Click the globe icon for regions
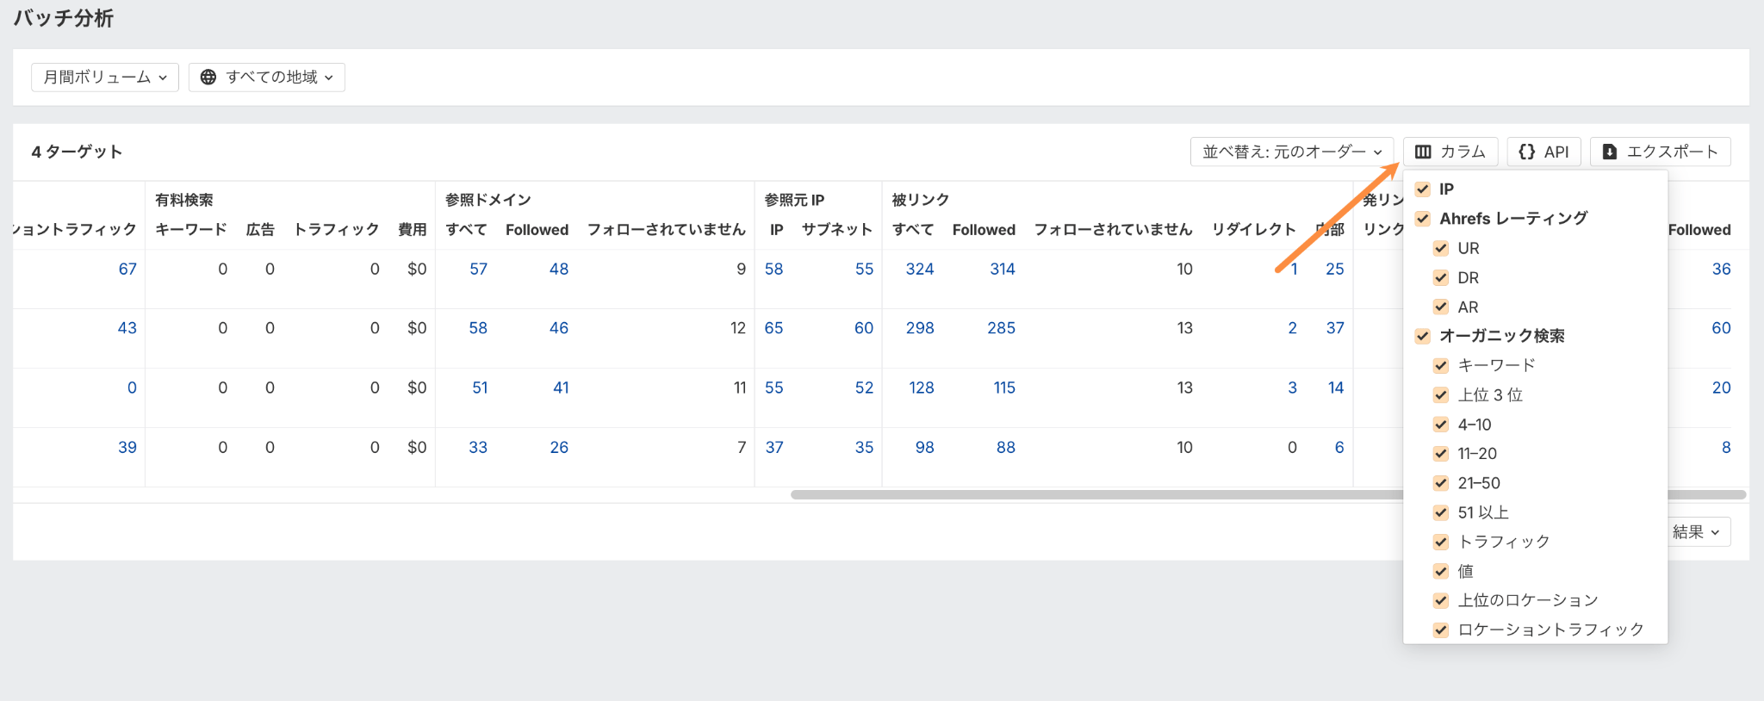 click(x=208, y=78)
